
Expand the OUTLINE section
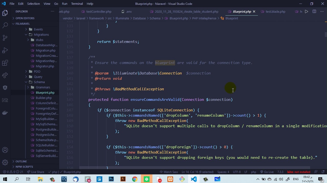tap(21, 161)
